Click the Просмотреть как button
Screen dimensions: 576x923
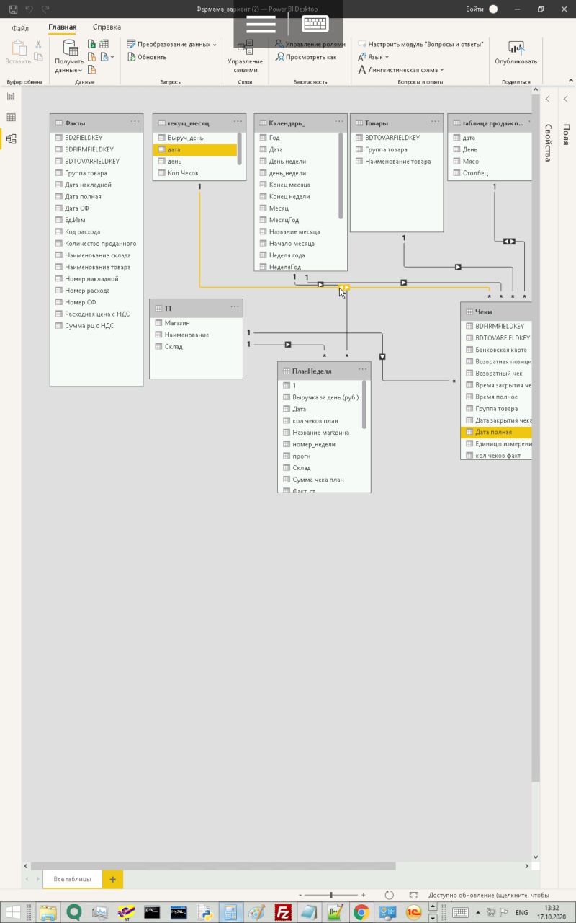pyautogui.click(x=305, y=57)
